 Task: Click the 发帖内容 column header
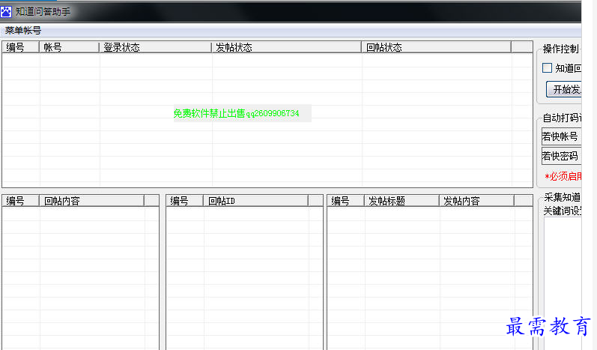[x=477, y=201]
